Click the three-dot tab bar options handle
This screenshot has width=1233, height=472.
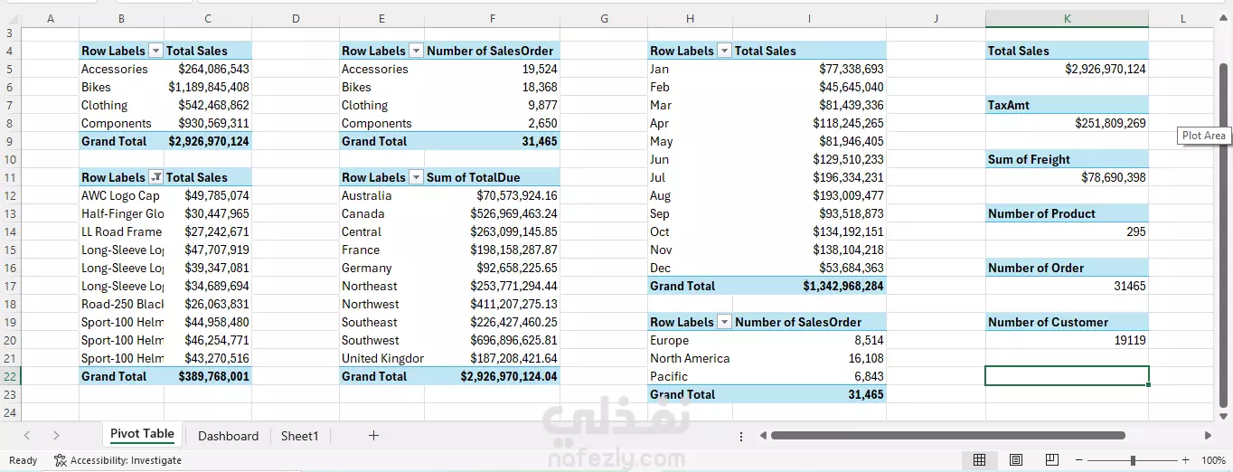tap(741, 436)
